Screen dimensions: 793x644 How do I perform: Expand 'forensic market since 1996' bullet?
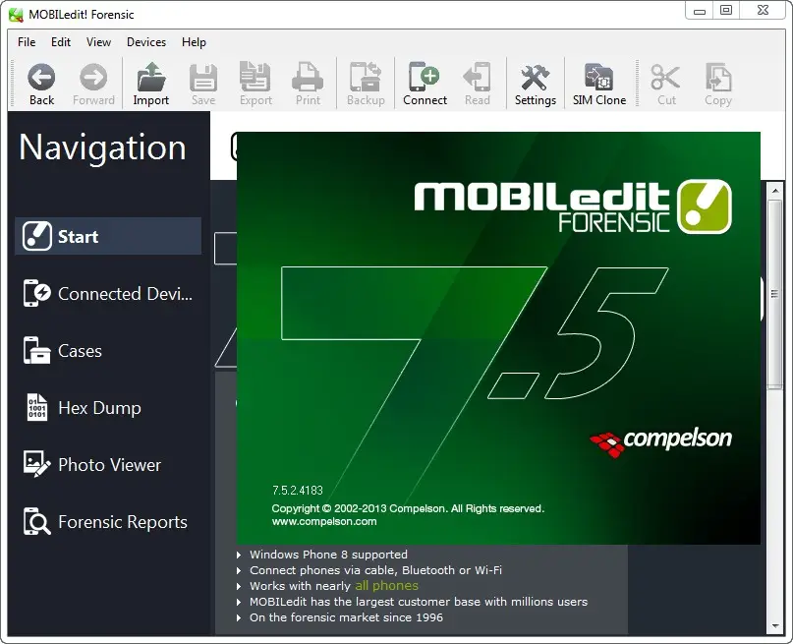[x=239, y=617]
